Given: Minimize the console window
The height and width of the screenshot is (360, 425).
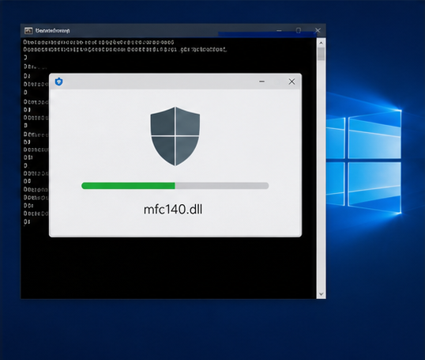Looking at the screenshot, I should (x=279, y=30).
